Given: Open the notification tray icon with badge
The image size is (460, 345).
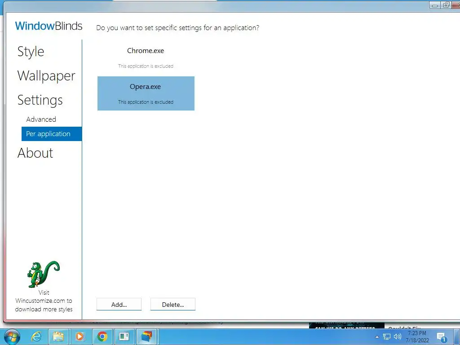Looking at the screenshot, I should coord(441,337).
